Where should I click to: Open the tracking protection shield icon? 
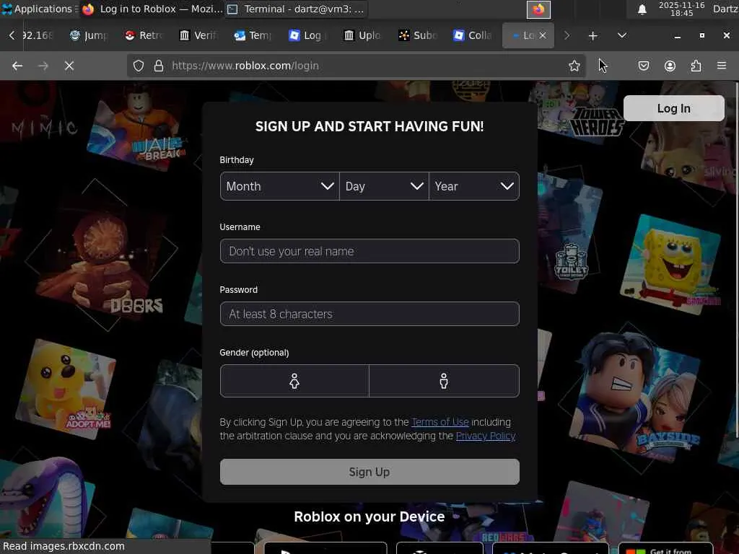[138, 66]
